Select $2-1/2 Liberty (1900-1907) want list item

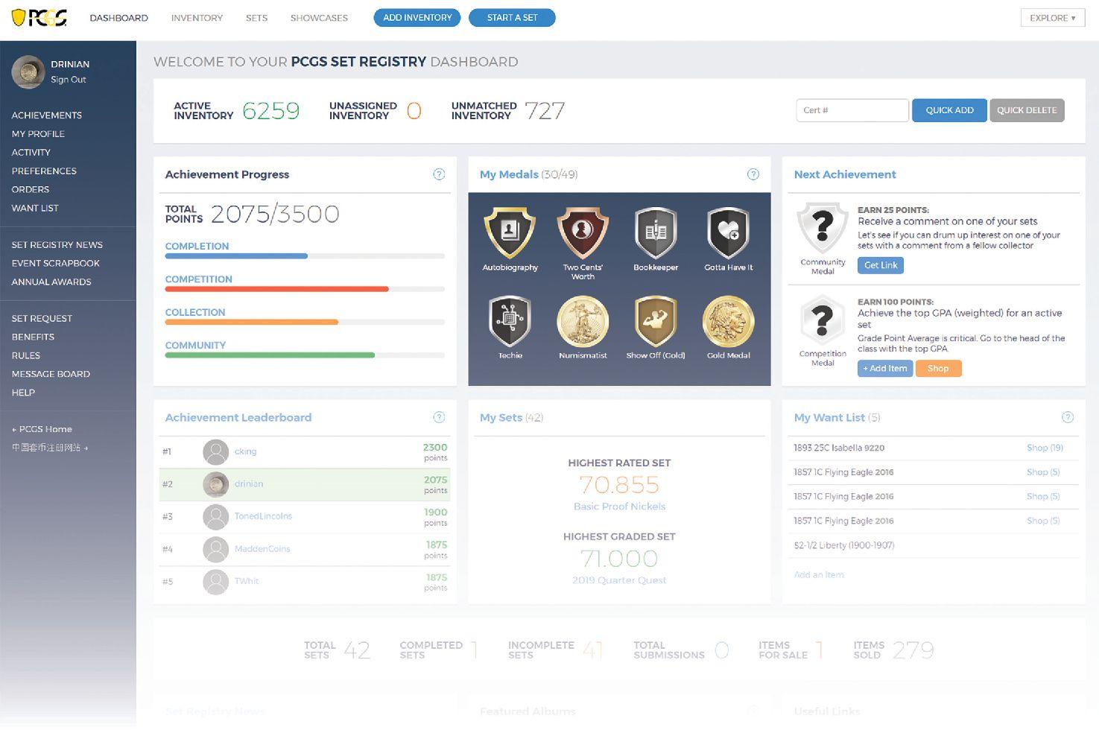tap(844, 545)
